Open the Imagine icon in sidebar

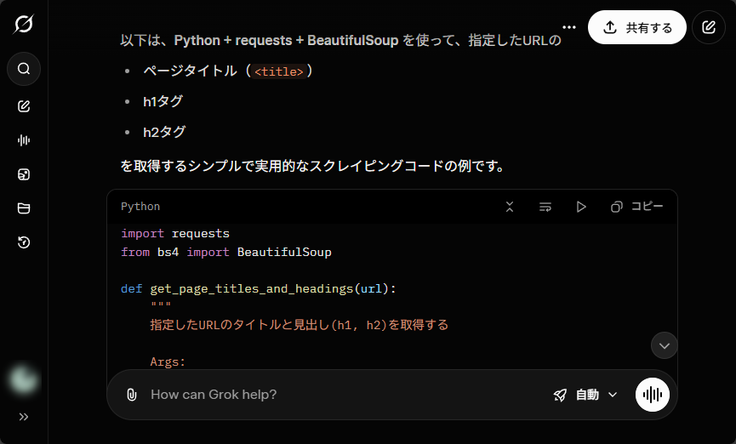(24, 174)
